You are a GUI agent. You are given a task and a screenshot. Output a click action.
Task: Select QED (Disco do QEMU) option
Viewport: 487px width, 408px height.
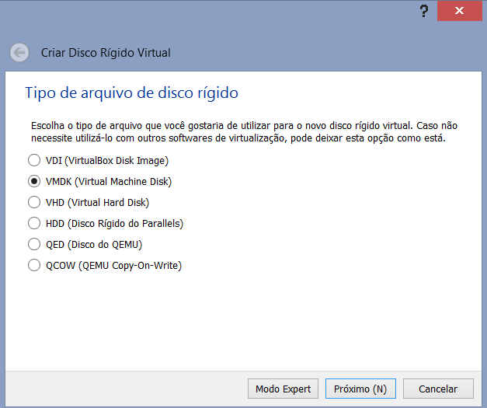(x=85, y=245)
